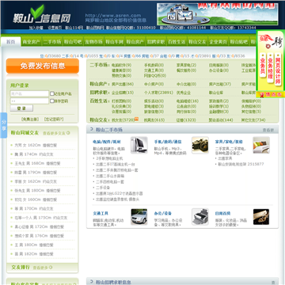
Task: Select the 鞍山房产 navigation tab
Action: click(x=135, y=42)
